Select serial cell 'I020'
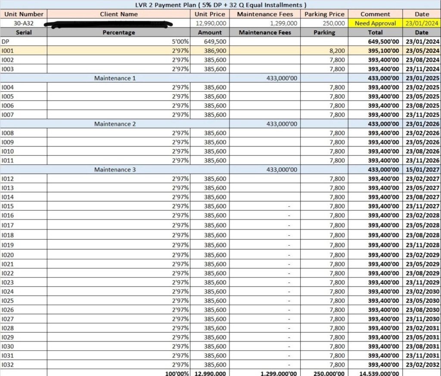 coord(24,255)
